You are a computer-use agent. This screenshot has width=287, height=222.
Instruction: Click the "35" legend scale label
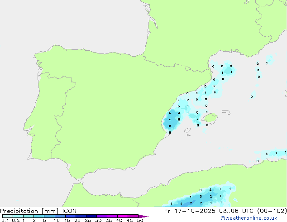(x=109, y=220)
